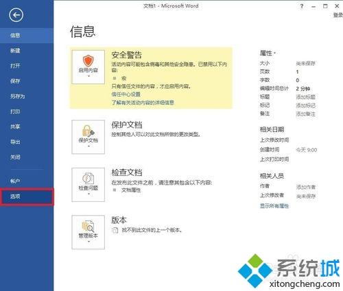Click the 文档属性 bullet item
Image resolution: width=343 pixels, height=291 pixels.
coord(131,190)
